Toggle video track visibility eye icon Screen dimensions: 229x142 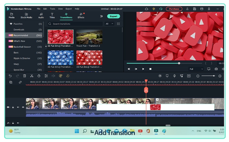tap(23, 107)
